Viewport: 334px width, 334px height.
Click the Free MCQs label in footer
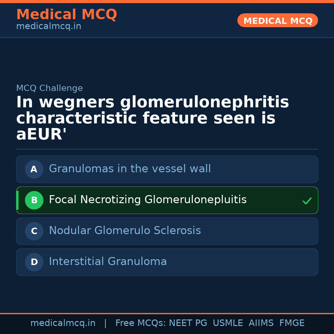[x=141, y=323]
